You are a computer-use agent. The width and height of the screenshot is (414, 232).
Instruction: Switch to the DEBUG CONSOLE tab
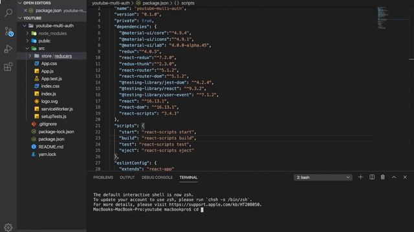click(157, 178)
